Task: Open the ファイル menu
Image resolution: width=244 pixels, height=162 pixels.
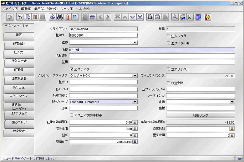Action: 10,9
